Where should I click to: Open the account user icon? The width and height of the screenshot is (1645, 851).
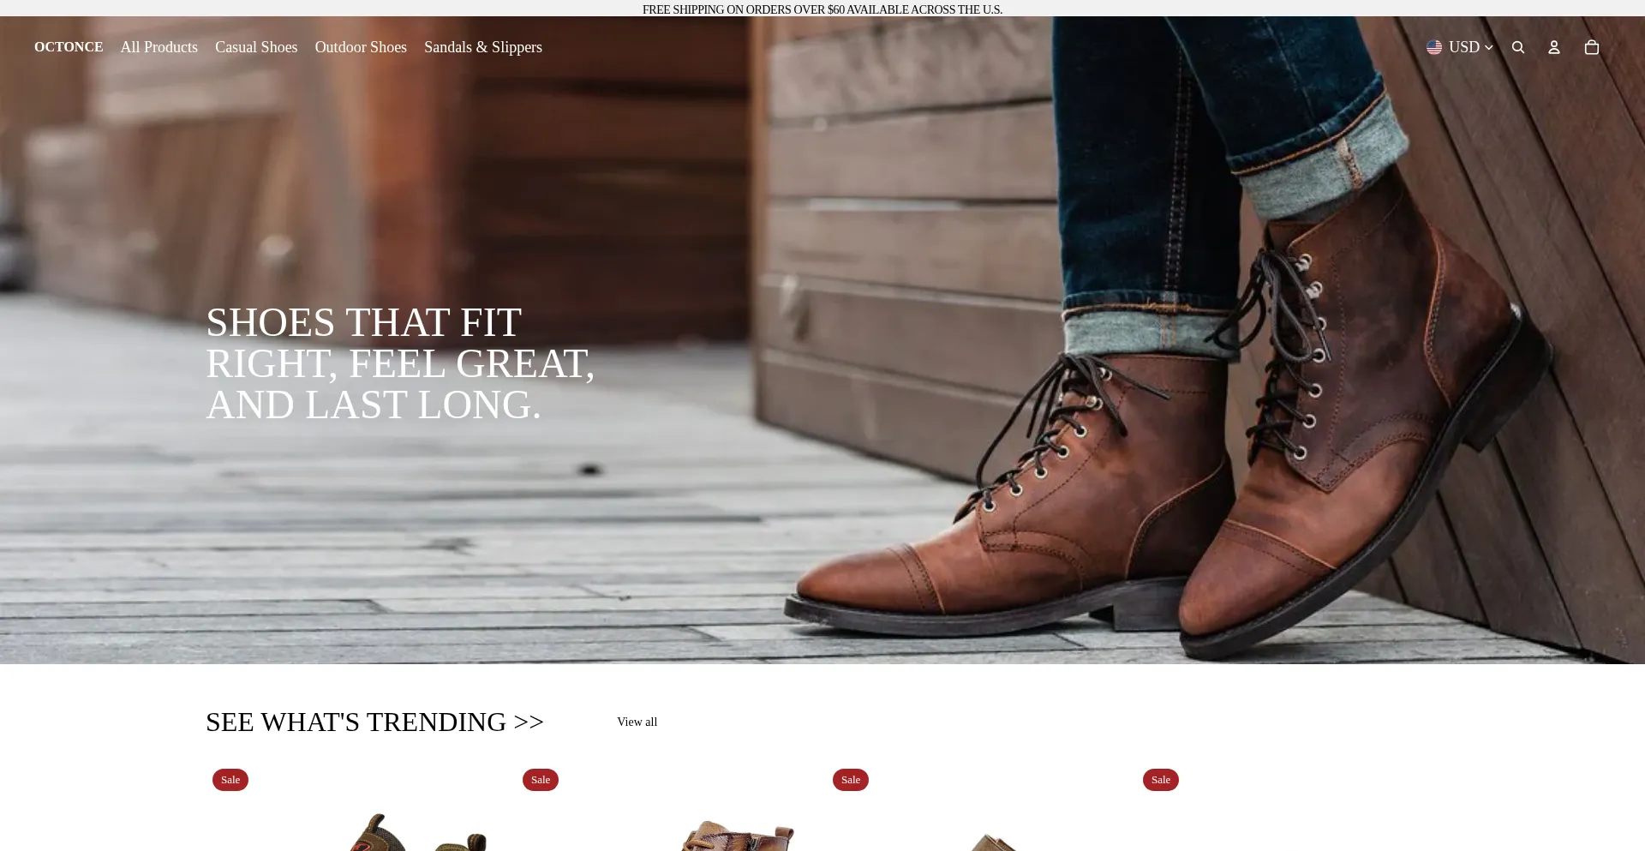[1553, 47]
